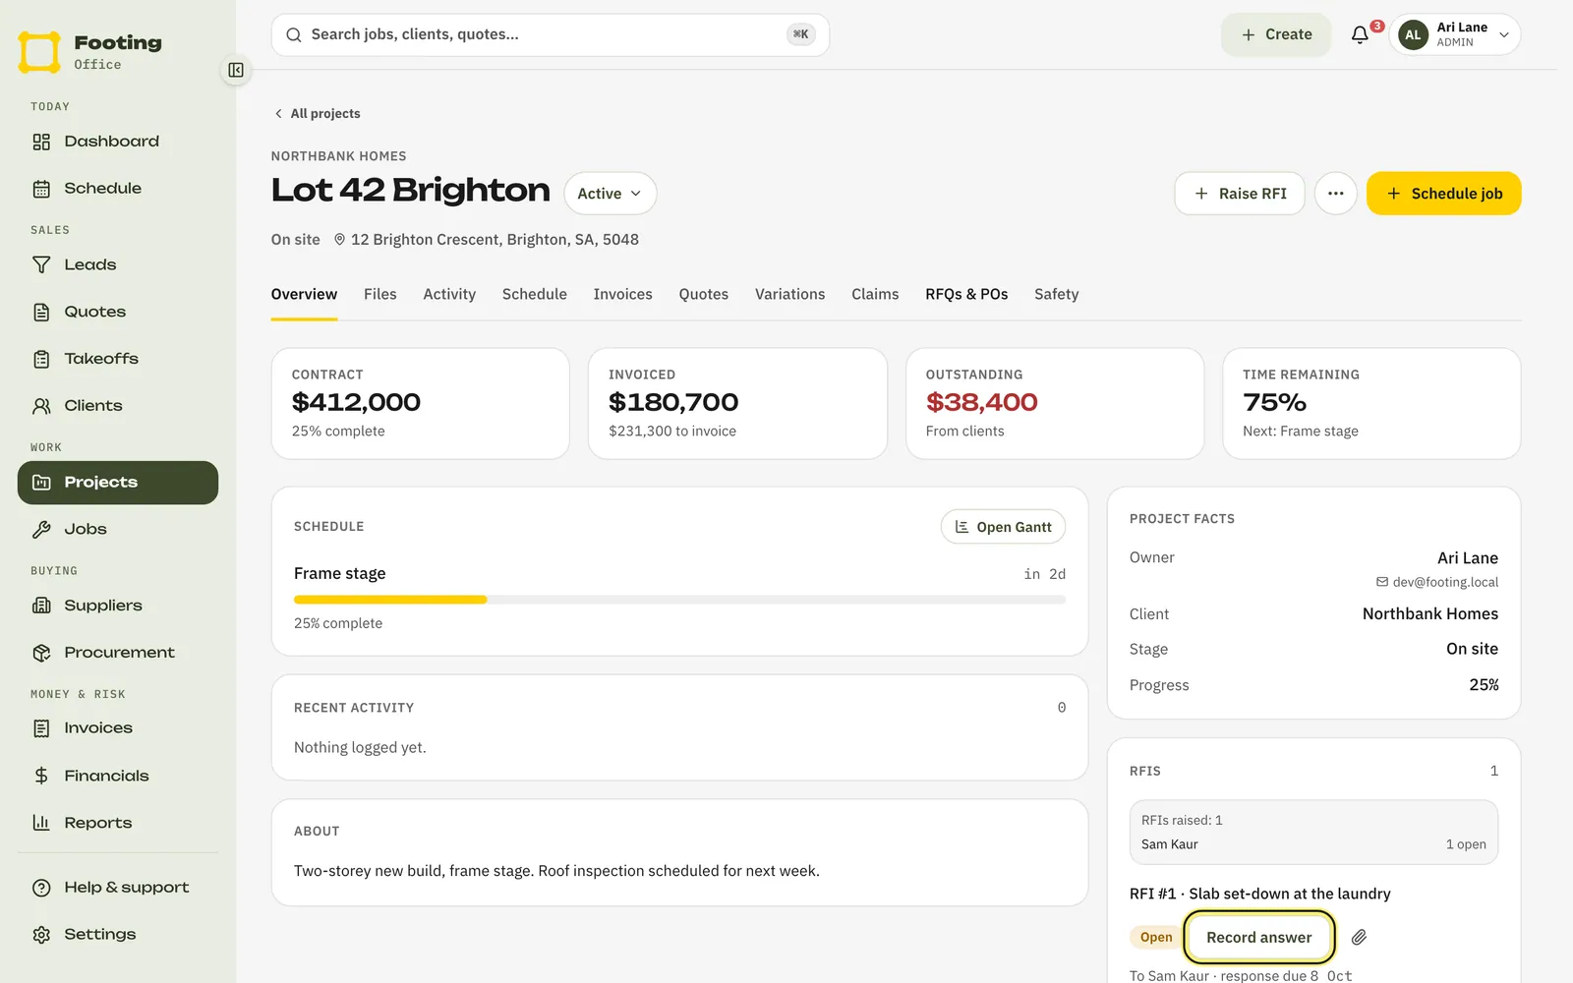Click the 12 Brighton Crescent address

(x=487, y=240)
